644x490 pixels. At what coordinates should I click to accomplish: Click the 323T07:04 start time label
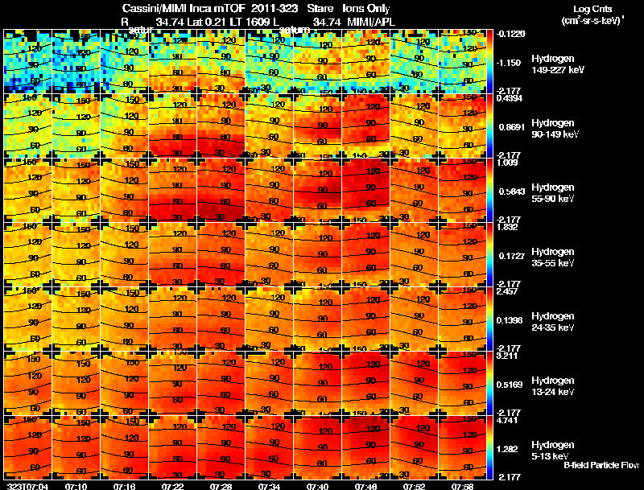[x=27, y=487]
